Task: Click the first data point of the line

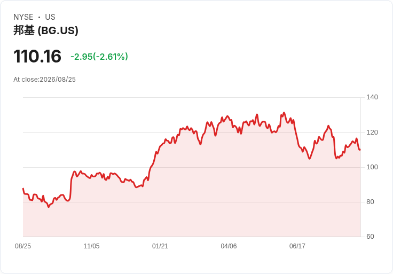Action: [23, 189]
